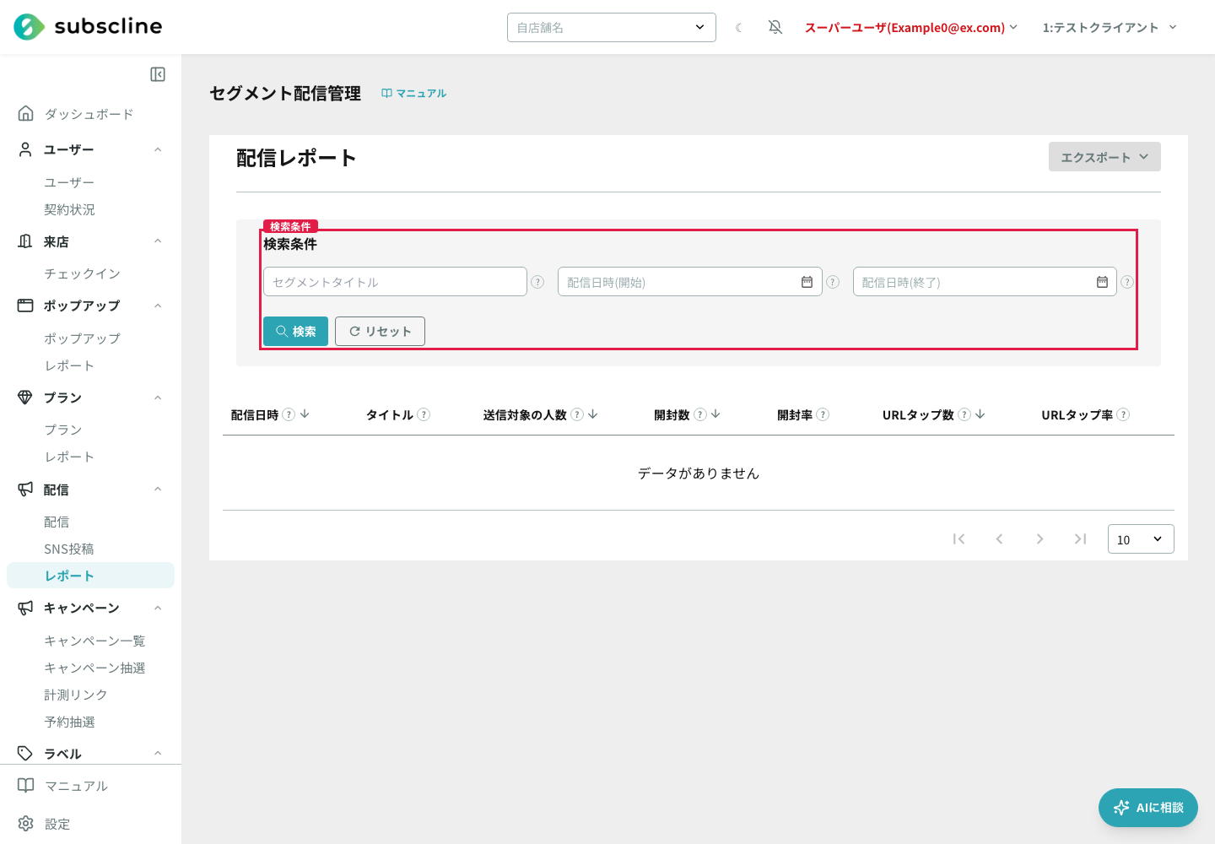This screenshot has width=1215, height=844.
Task: Open the rows-per-page dropdown showing 10
Action: (x=1141, y=539)
